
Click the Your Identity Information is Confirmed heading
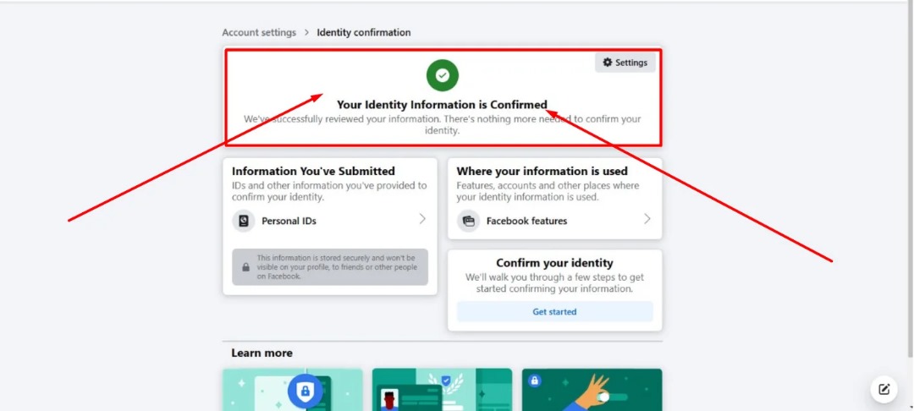click(x=443, y=105)
